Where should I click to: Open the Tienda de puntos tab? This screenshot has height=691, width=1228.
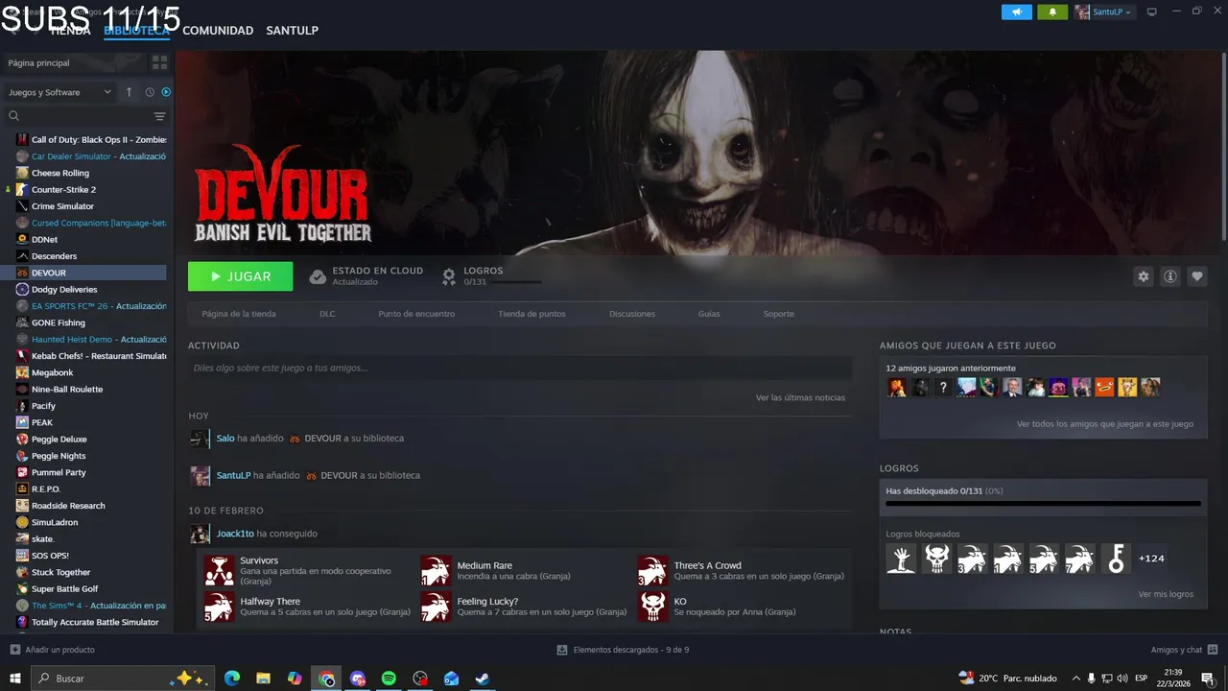531,314
